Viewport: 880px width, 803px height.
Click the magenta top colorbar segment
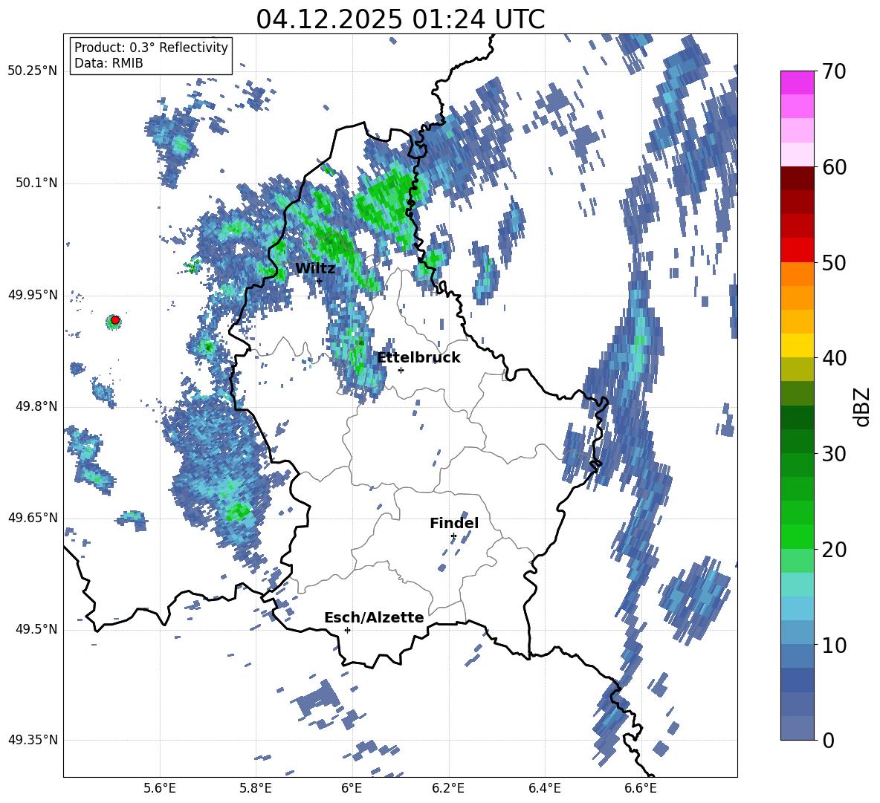pos(797,82)
